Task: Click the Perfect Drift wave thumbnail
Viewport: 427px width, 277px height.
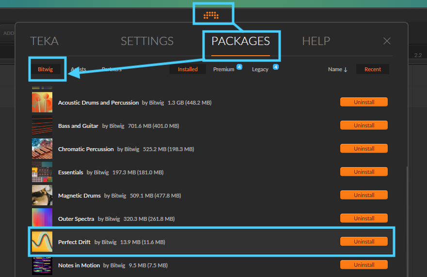Action: click(42, 242)
